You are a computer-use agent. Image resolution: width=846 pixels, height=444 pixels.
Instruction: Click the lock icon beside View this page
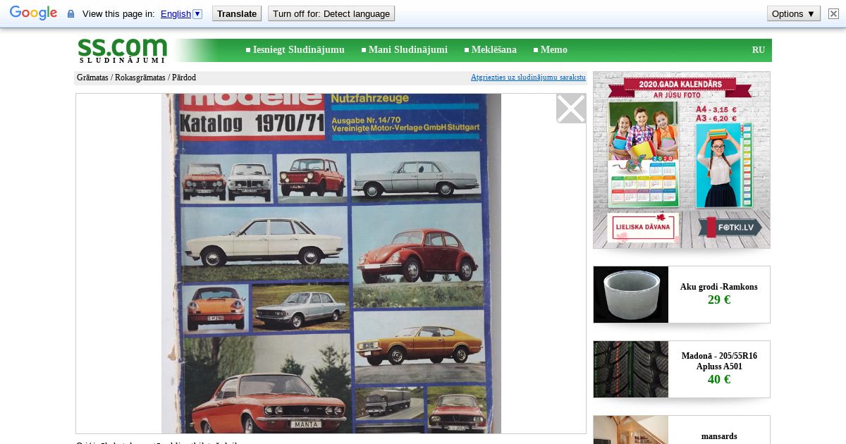click(x=70, y=14)
